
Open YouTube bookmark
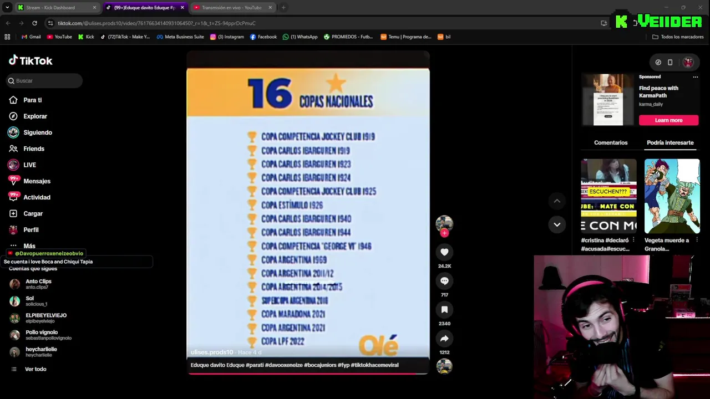(59, 37)
